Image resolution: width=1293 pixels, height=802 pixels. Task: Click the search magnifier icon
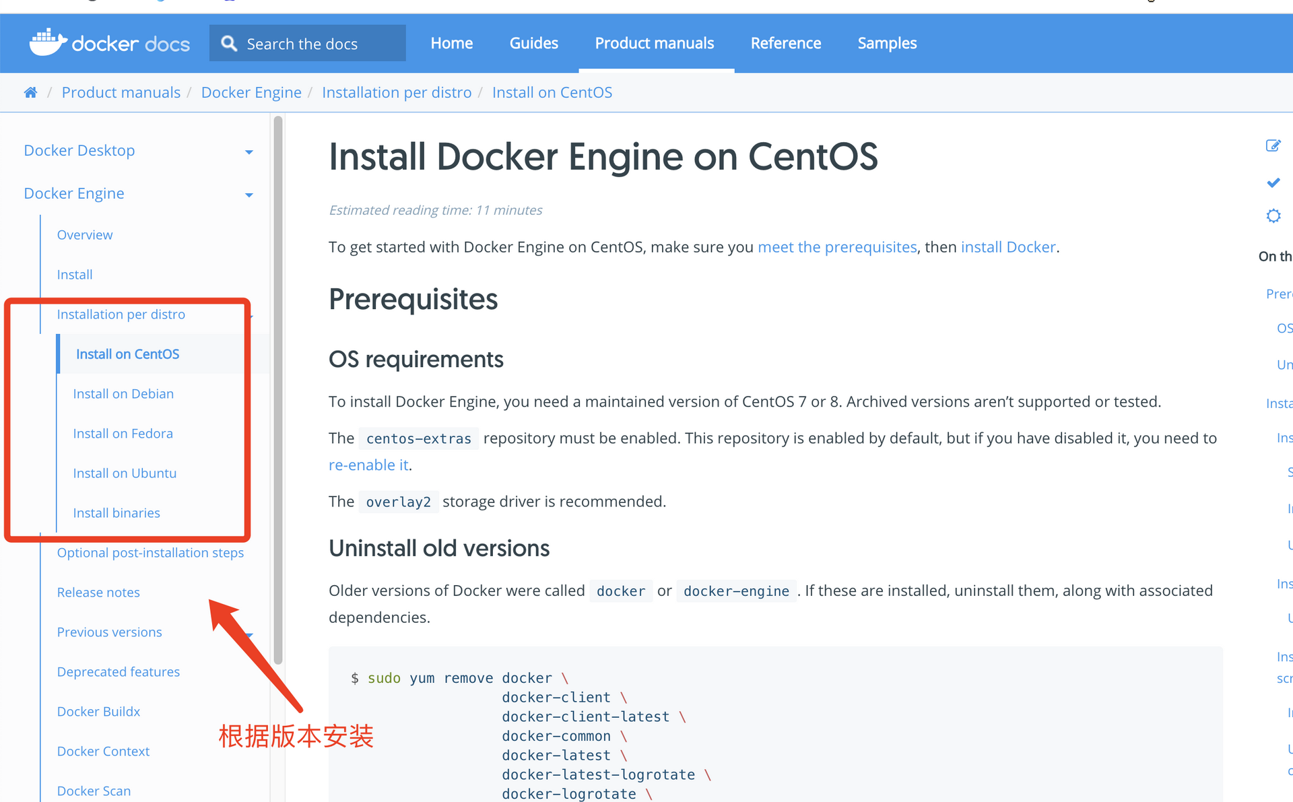tap(229, 43)
